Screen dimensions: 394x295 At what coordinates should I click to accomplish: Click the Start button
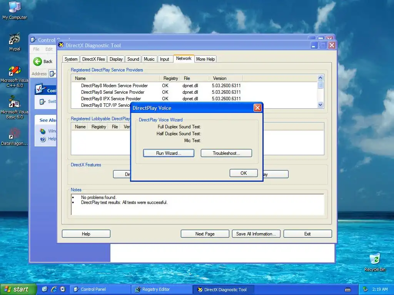click(18, 289)
